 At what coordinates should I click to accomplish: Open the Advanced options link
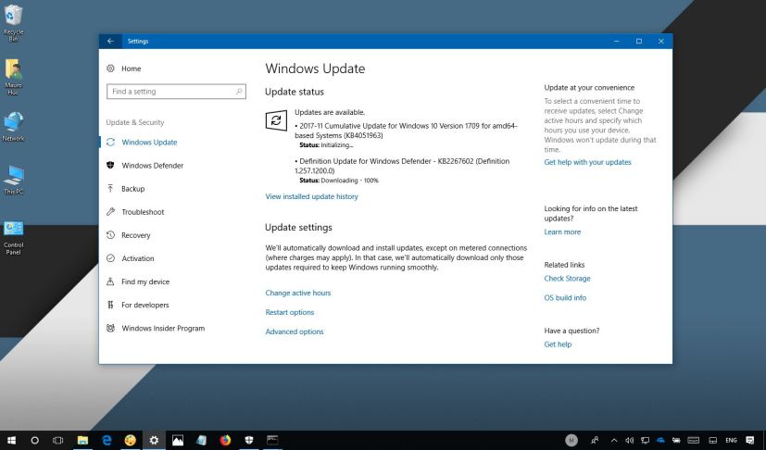pos(295,331)
